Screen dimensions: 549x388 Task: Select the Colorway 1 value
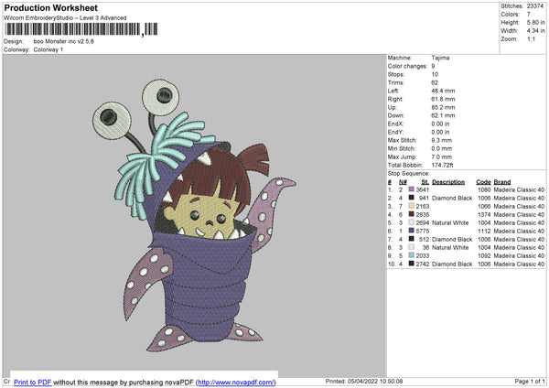click(x=48, y=49)
